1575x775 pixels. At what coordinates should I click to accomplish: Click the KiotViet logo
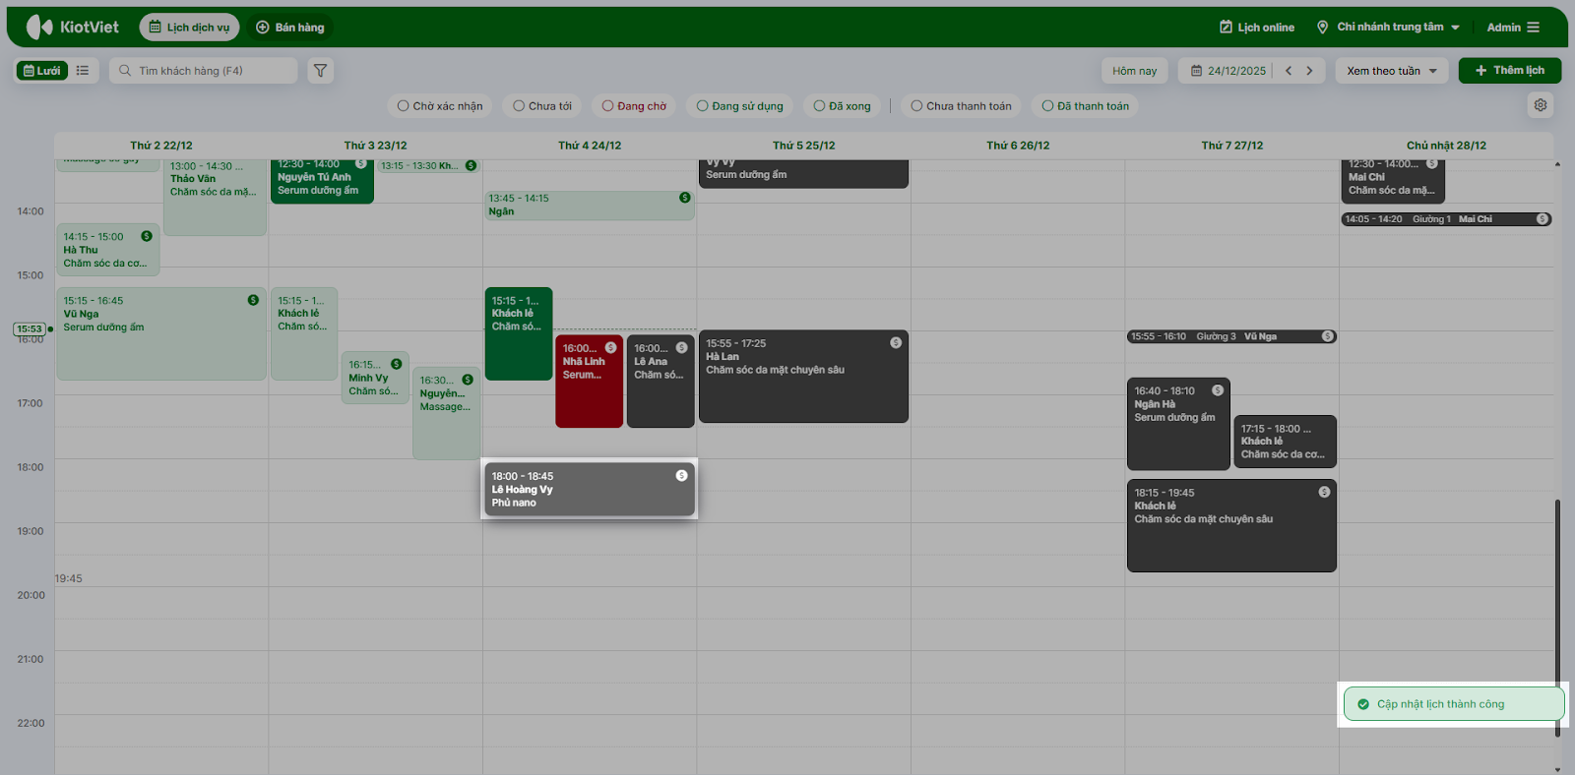(73, 27)
